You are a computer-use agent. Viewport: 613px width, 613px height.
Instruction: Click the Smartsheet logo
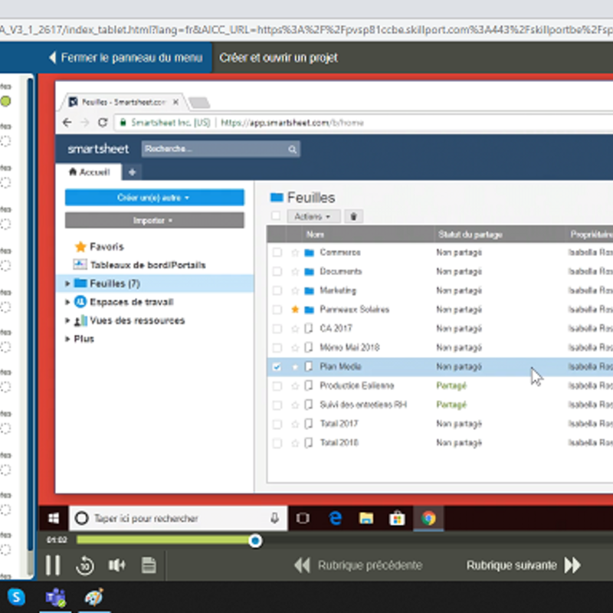point(98,149)
